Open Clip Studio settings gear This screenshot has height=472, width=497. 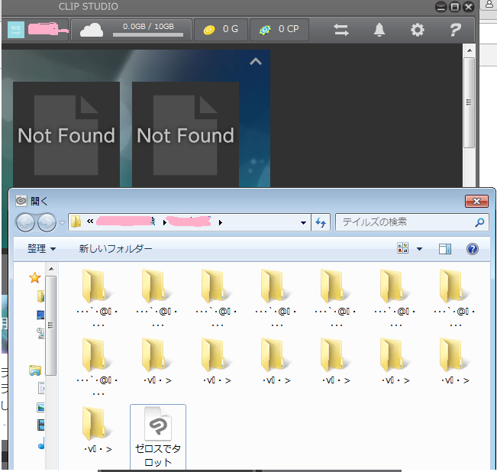(417, 30)
